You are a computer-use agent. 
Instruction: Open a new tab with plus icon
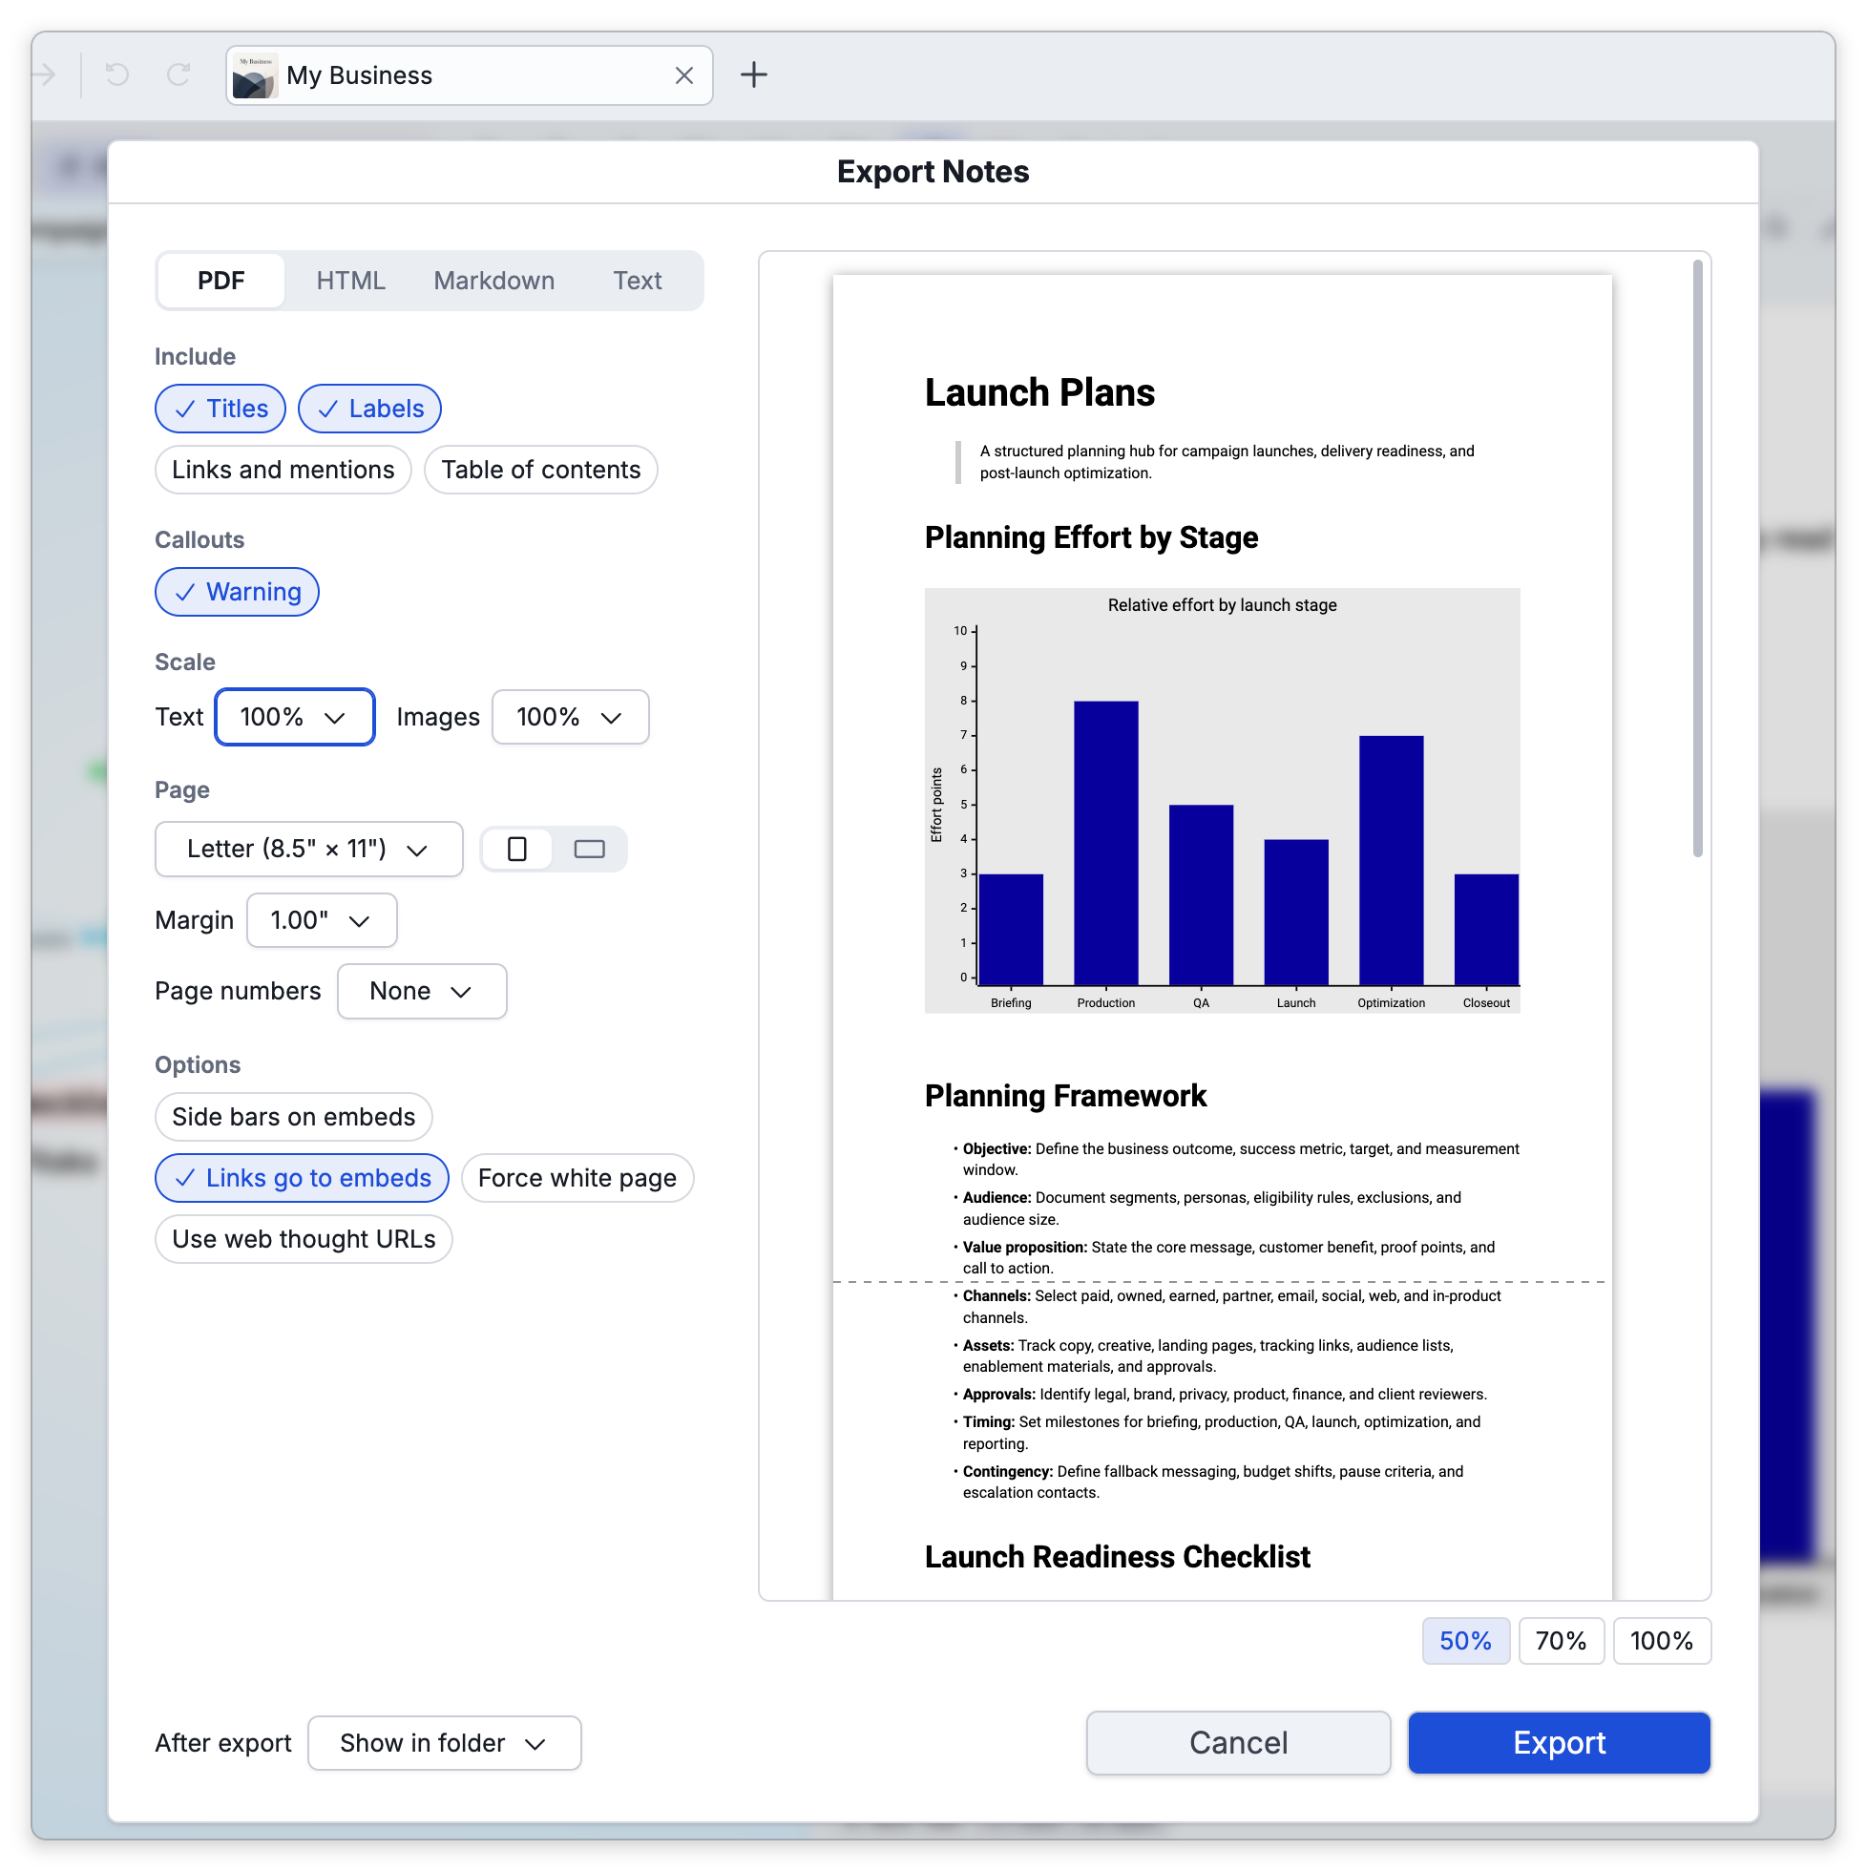[753, 74]
